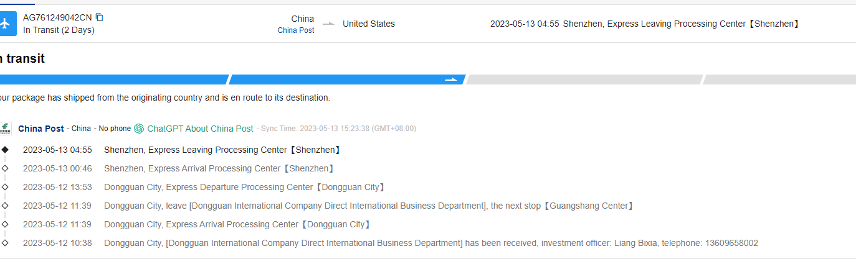The width and height of the screenshot is (856, 259).
Task: Select the marker for the Guangshang Center event
Action: [x=5, y=206]
